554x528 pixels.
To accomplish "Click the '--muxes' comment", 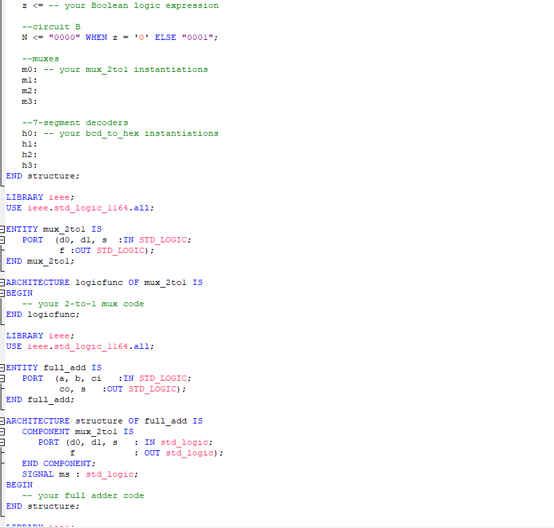I will pyautogui.click(x=41, y=59).
